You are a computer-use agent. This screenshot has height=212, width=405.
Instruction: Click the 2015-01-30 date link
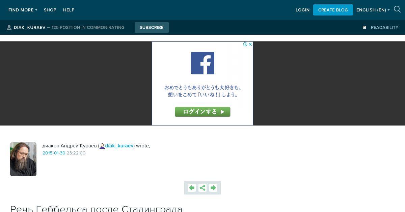[54, 153]
